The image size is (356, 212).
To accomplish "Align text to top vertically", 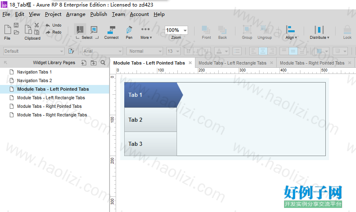I will point(284,51).
